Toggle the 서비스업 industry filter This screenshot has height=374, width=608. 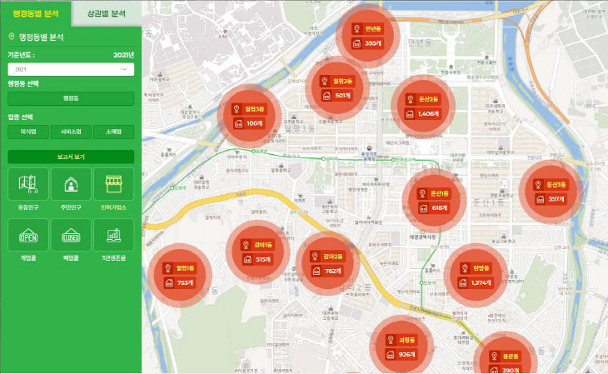click(x=70, y=132)
